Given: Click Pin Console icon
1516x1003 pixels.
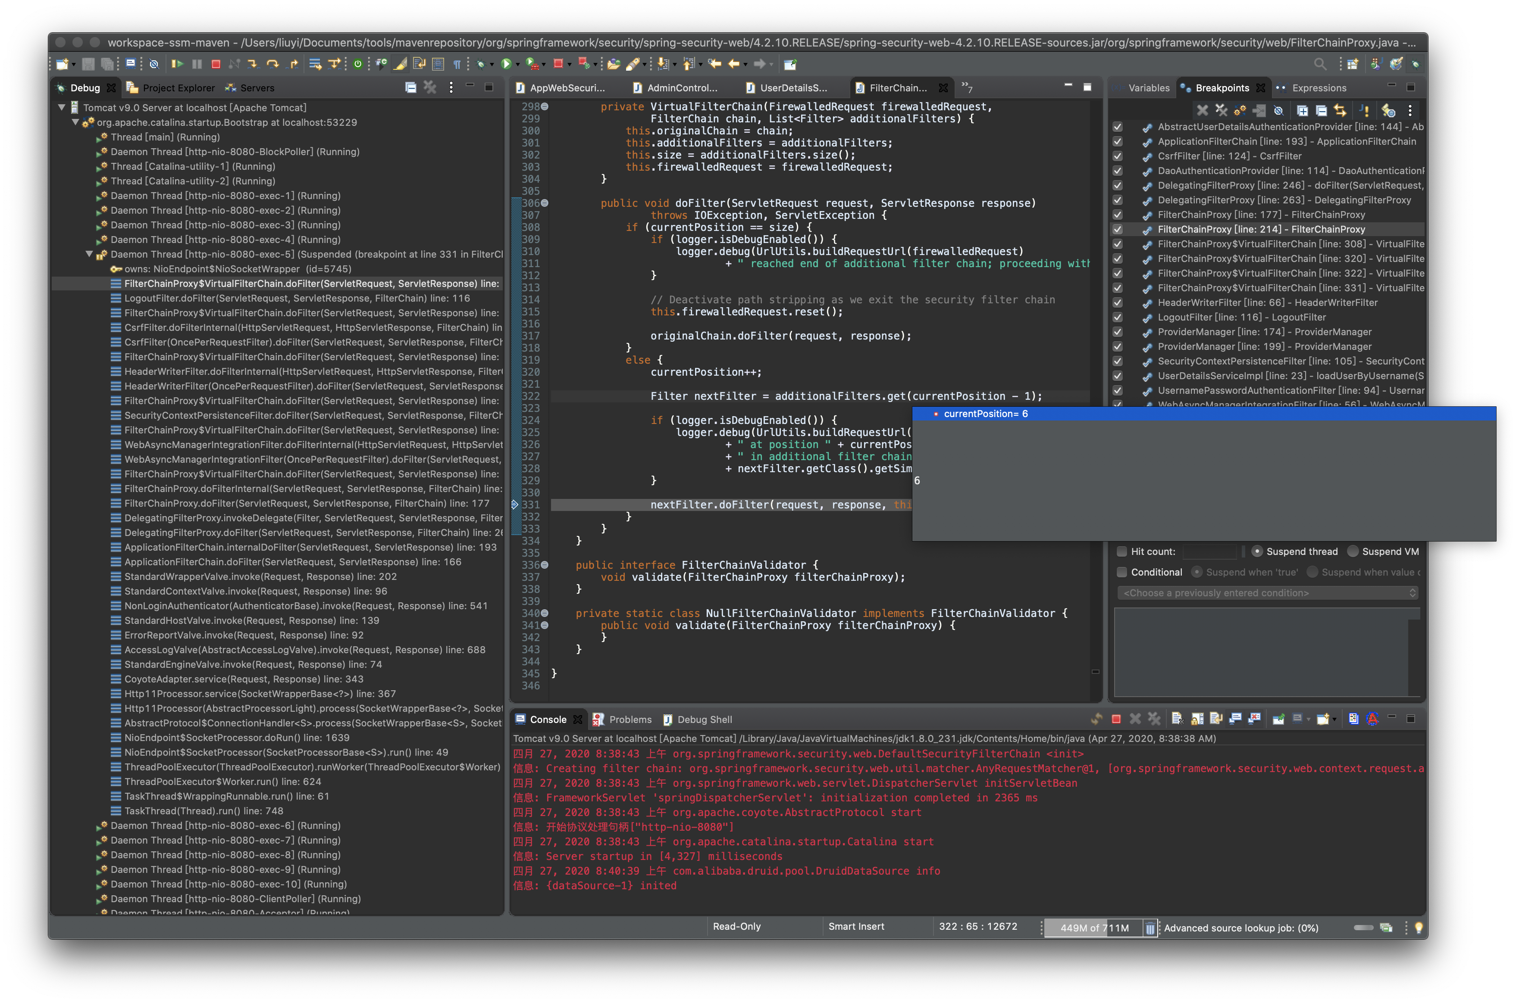Looking at the screenshot, I should click(1278, 719).
